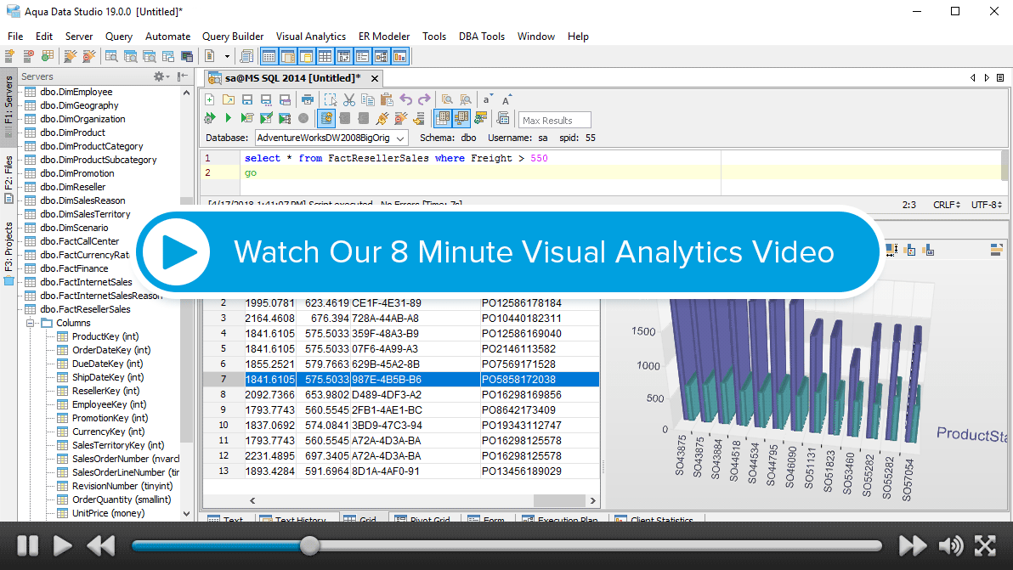Click the Open file folder icon in query toolbar
The width and height of the screenshot is (1013, 570).
tap(228, 99)
